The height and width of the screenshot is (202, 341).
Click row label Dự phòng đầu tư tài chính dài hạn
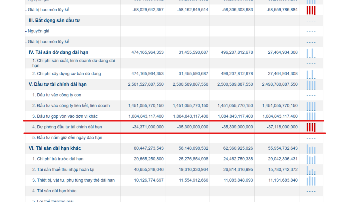[67, 127]
